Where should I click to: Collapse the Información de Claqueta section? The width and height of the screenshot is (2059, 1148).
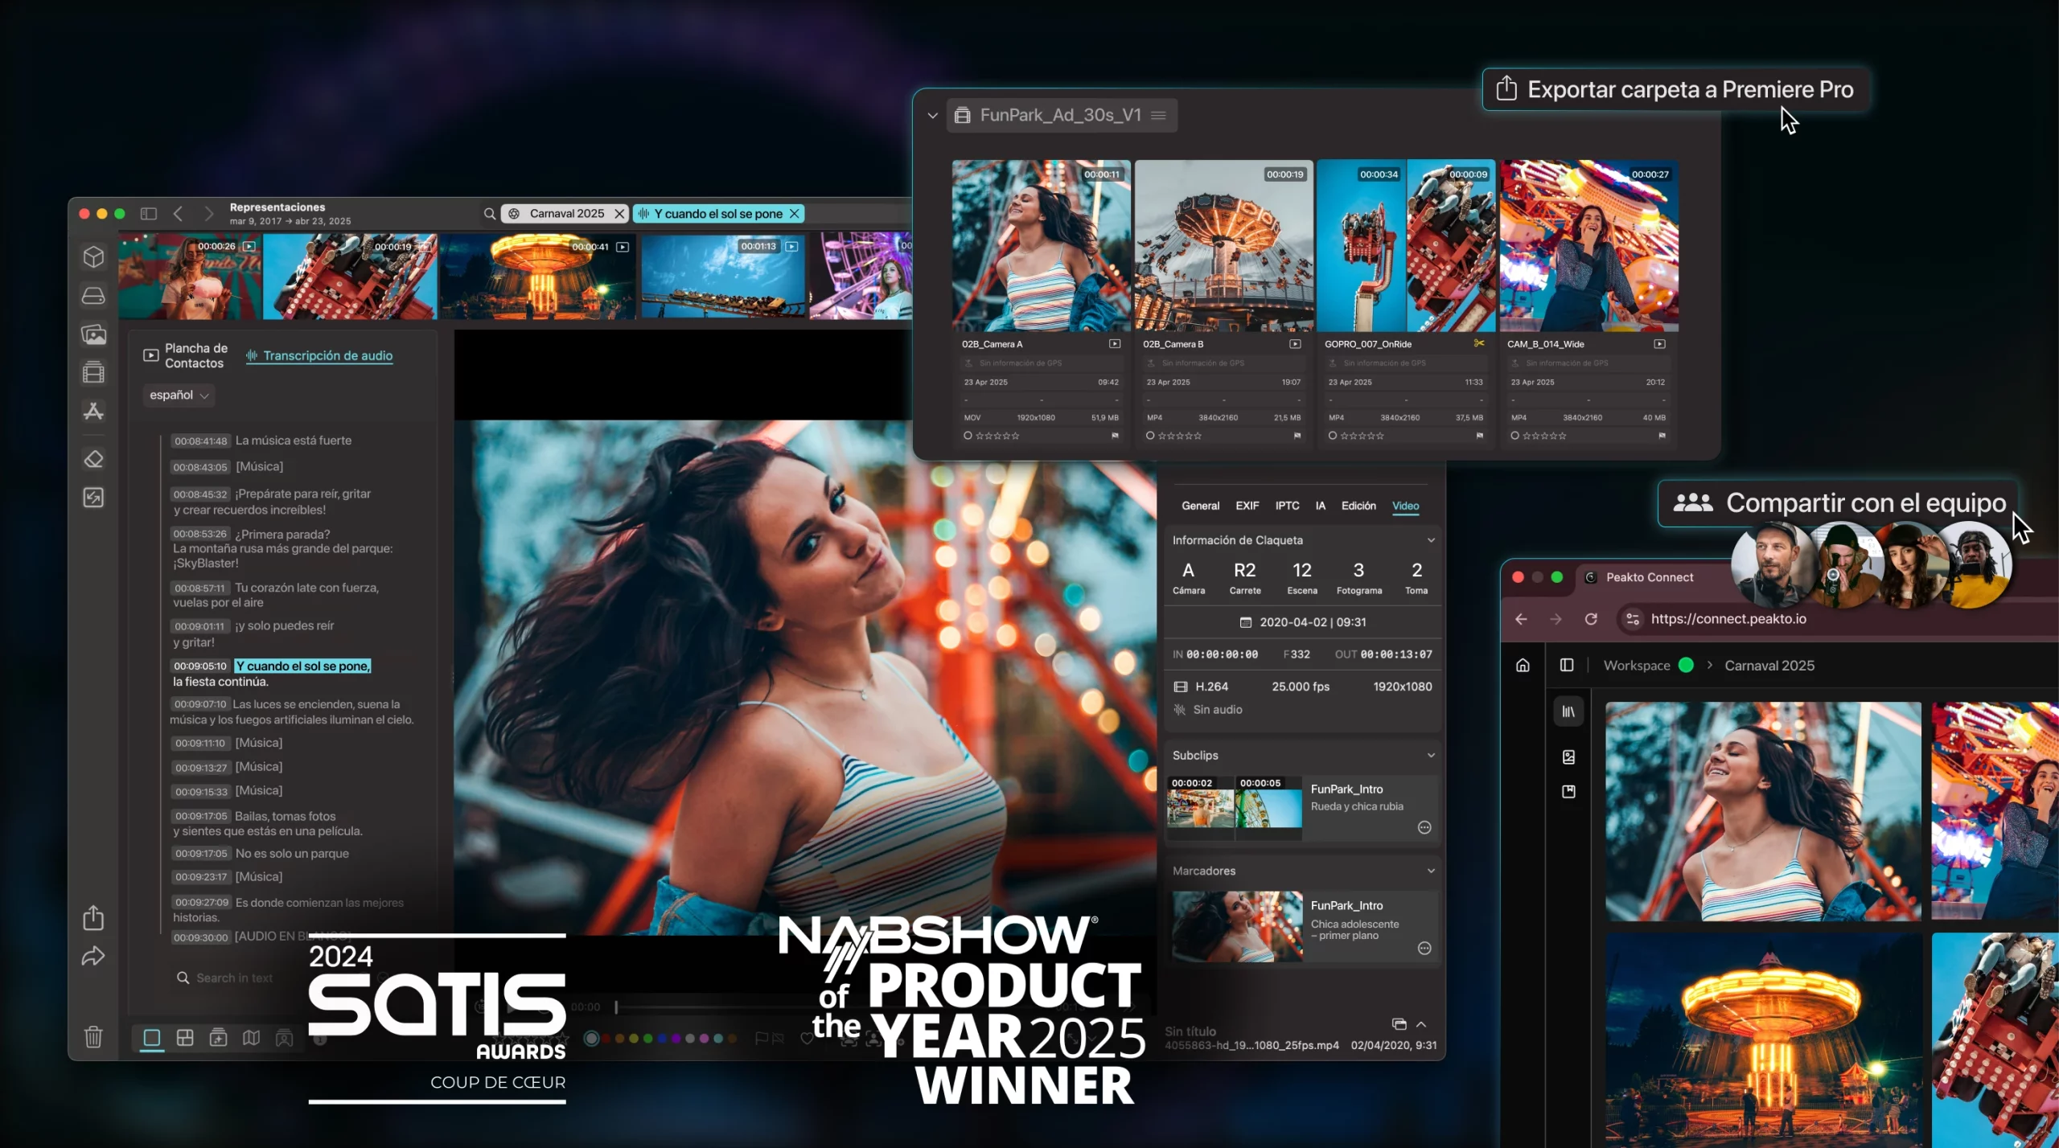click(x=1430, y=540)
